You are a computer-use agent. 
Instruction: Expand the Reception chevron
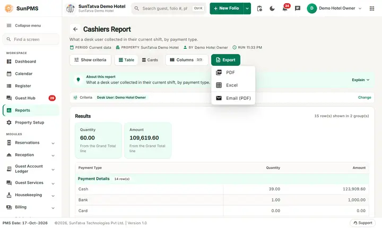point(53,155)
